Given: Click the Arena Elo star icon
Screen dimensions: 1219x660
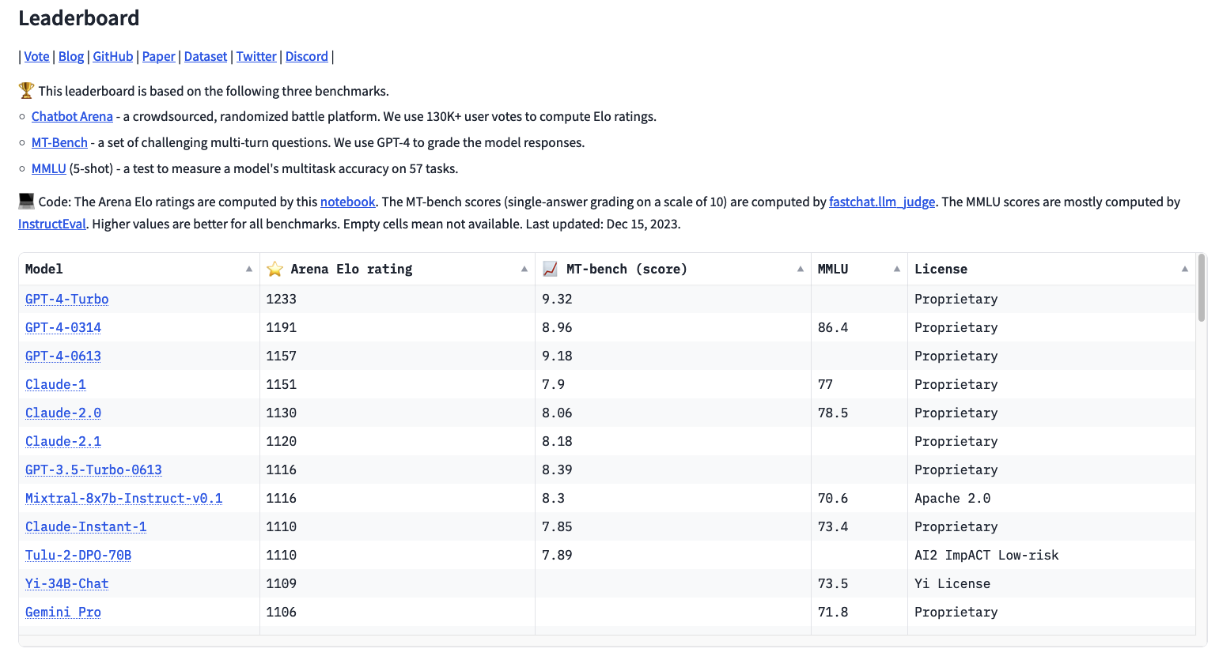Looking at the screenshot, I should tap(274, 270).
